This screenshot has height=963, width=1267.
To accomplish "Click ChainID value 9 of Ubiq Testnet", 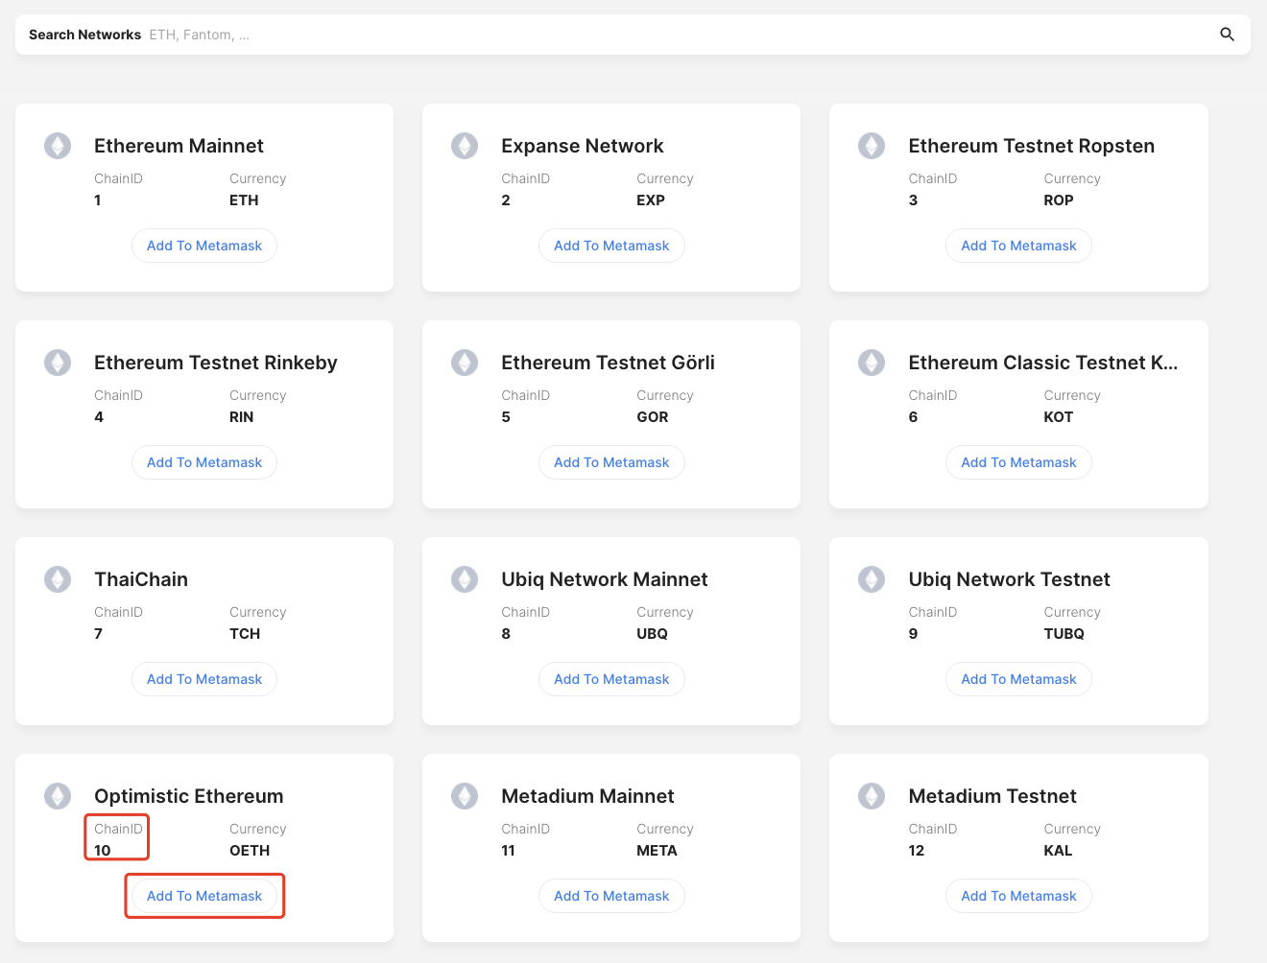I will pos(914,634).
